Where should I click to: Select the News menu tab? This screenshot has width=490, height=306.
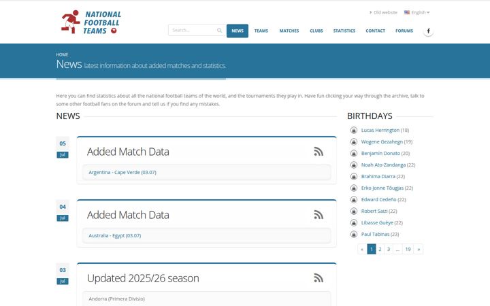(x=238, y=31)
